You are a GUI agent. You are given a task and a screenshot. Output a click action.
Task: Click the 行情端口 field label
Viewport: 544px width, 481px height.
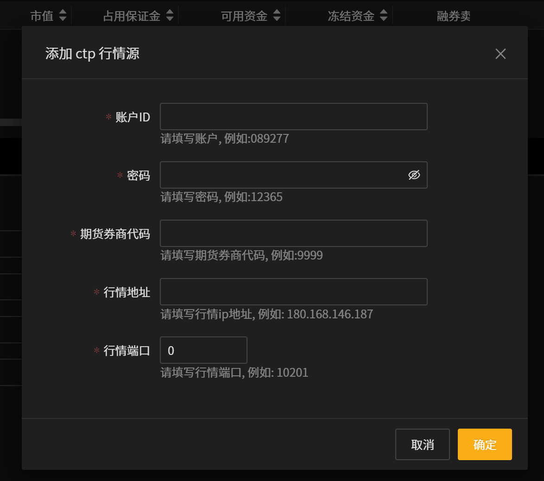click(127, 350)
